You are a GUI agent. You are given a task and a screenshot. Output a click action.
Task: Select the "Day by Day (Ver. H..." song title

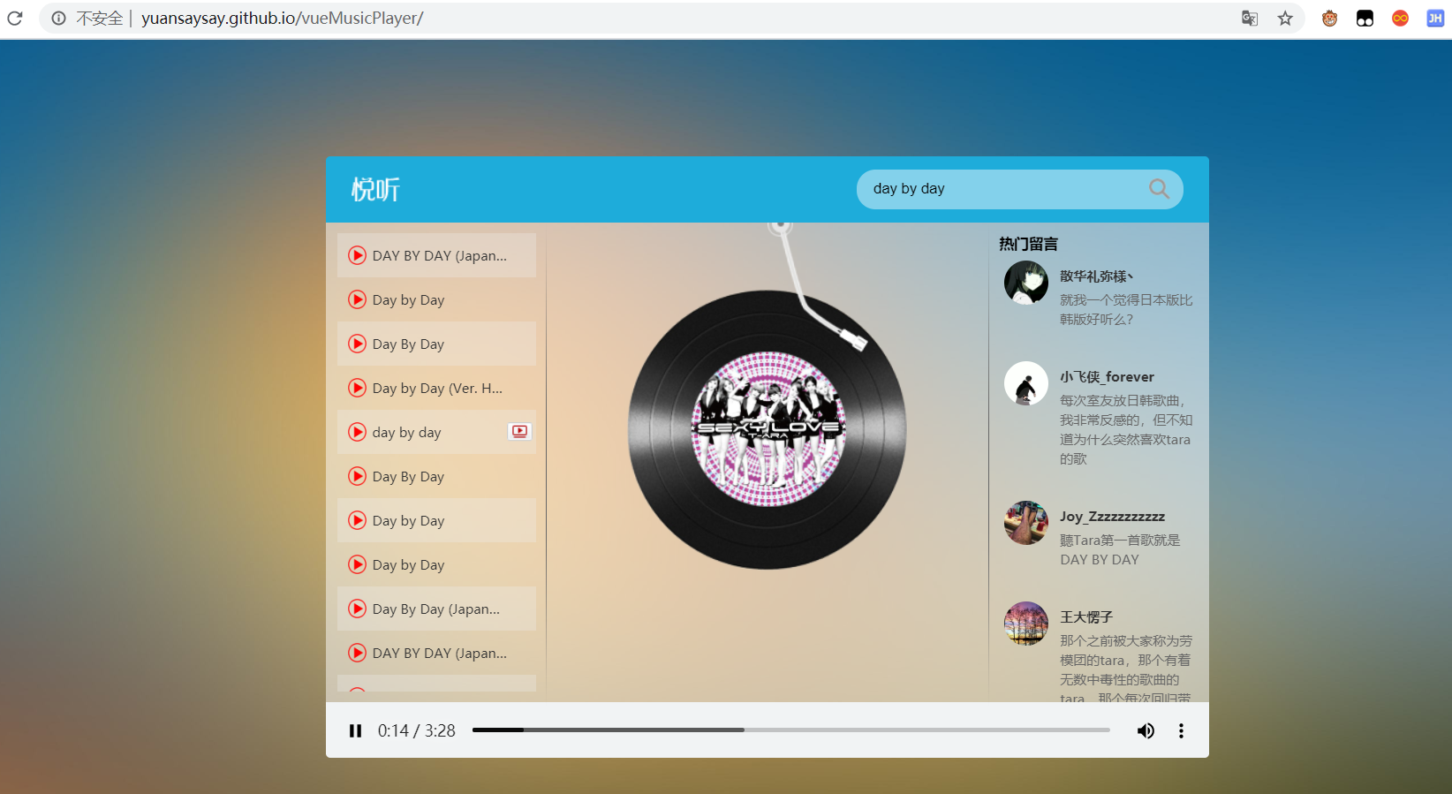(x=437, y=388)
